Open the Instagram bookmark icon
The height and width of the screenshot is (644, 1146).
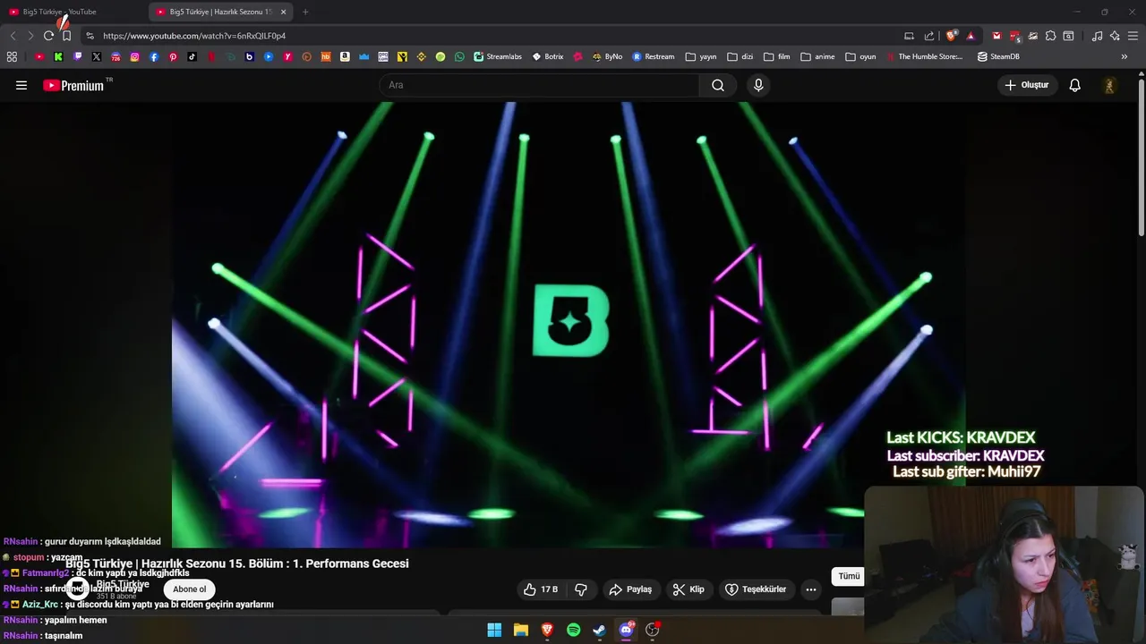[x=135, y=56]
